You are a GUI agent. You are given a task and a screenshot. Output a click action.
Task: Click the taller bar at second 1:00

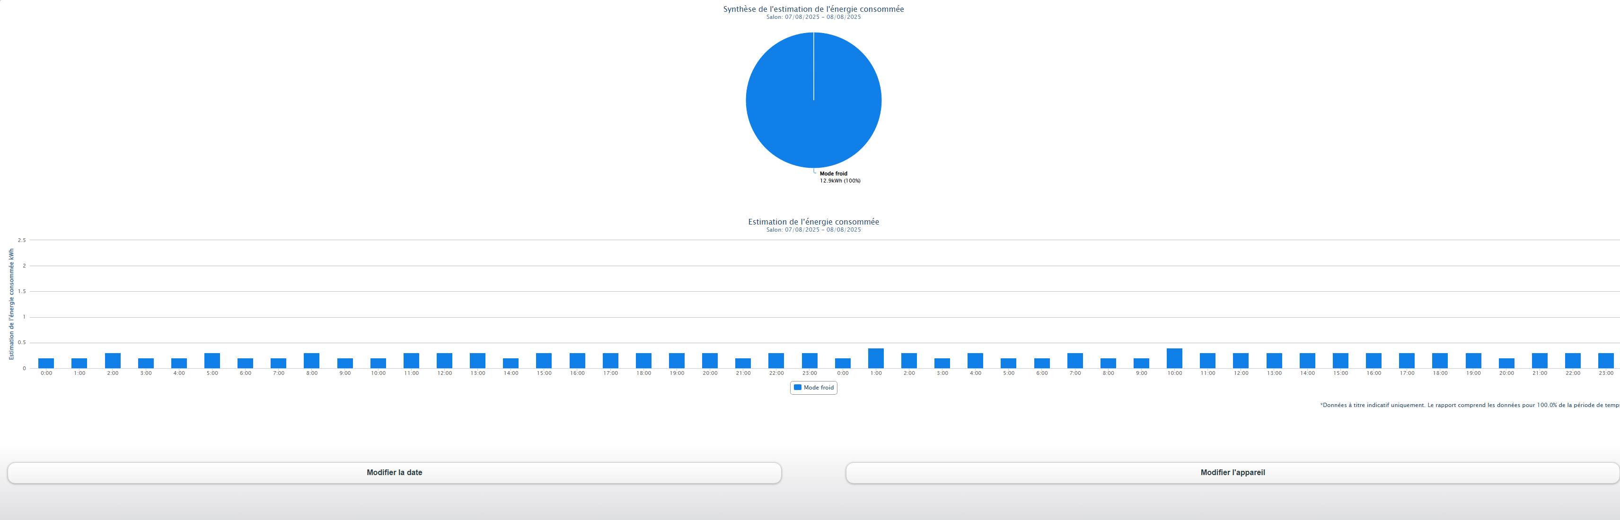tap(876, 358)
